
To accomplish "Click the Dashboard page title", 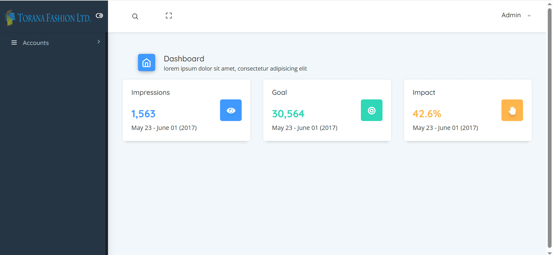I will tap(184, 59).
